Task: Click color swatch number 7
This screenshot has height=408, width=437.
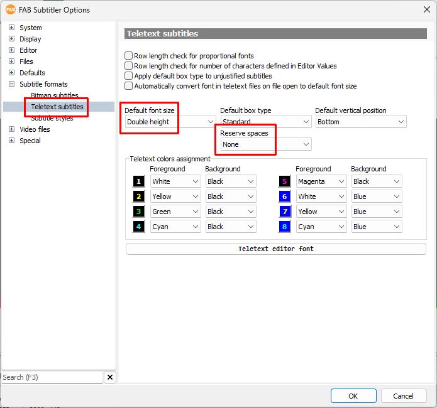Action: coord(285,212)
